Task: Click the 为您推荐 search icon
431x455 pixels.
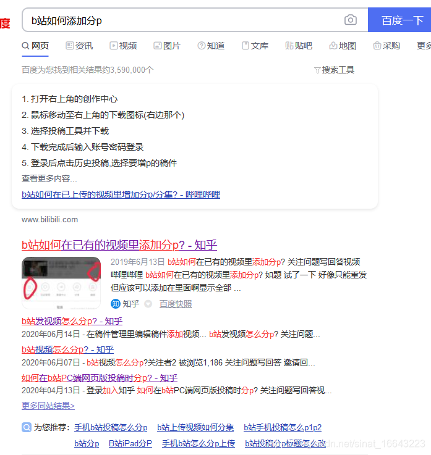Action: click(27, 427)
